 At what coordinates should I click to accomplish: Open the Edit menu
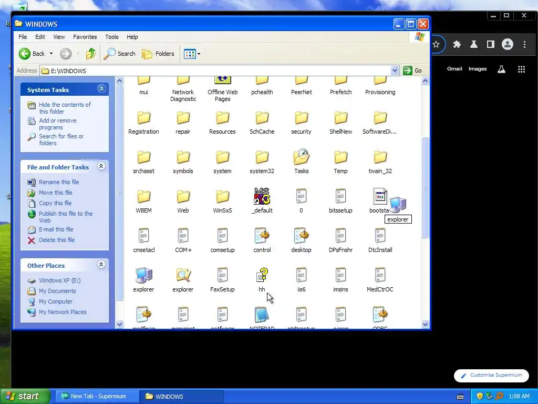40,37
